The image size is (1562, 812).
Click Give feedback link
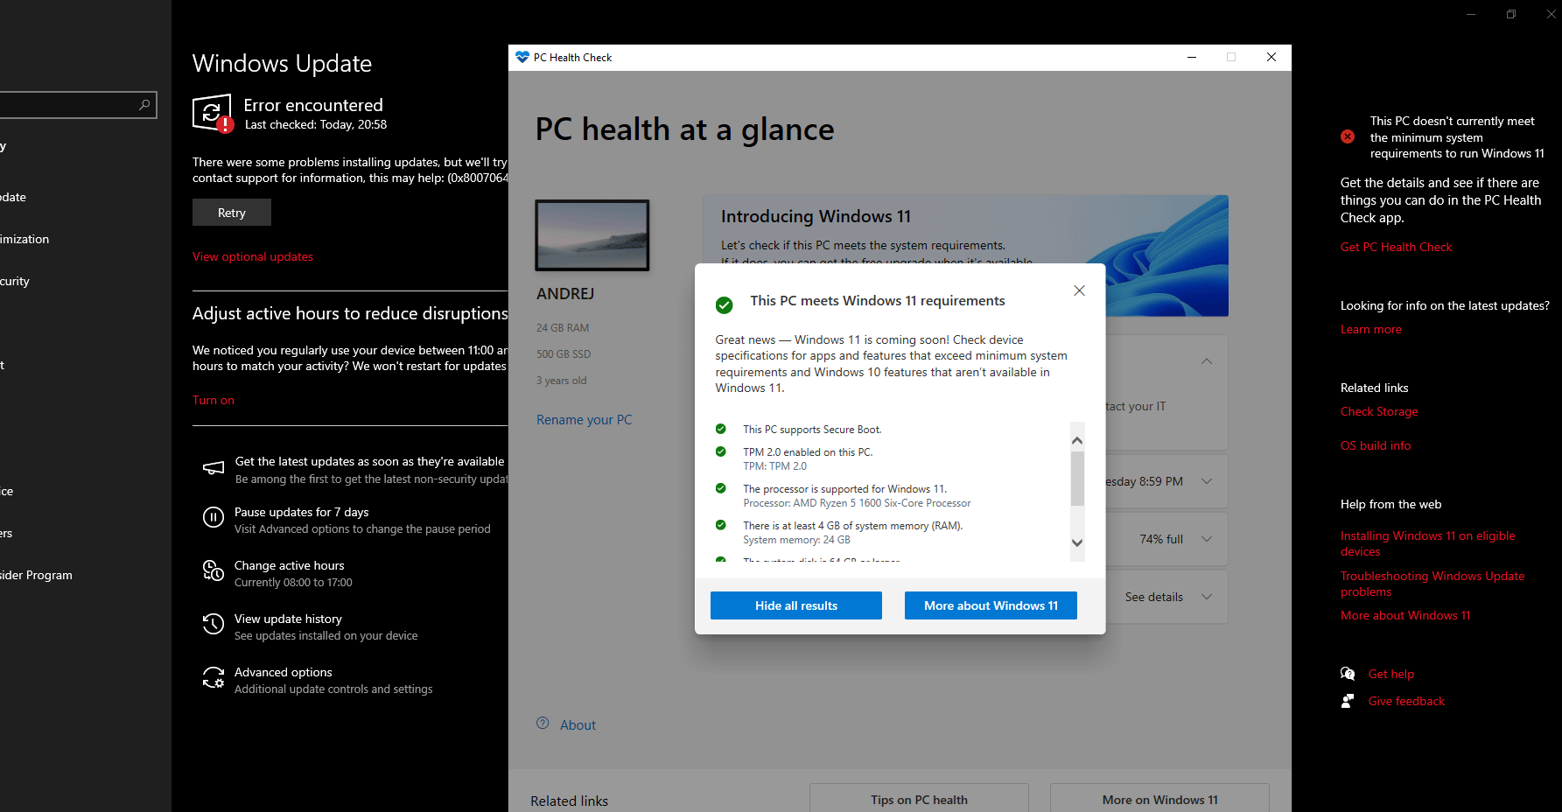click(x=1406, y=701)
